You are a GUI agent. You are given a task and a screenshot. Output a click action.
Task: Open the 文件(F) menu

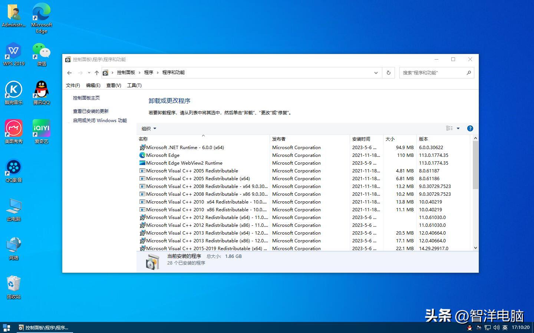tap(73, 85)
